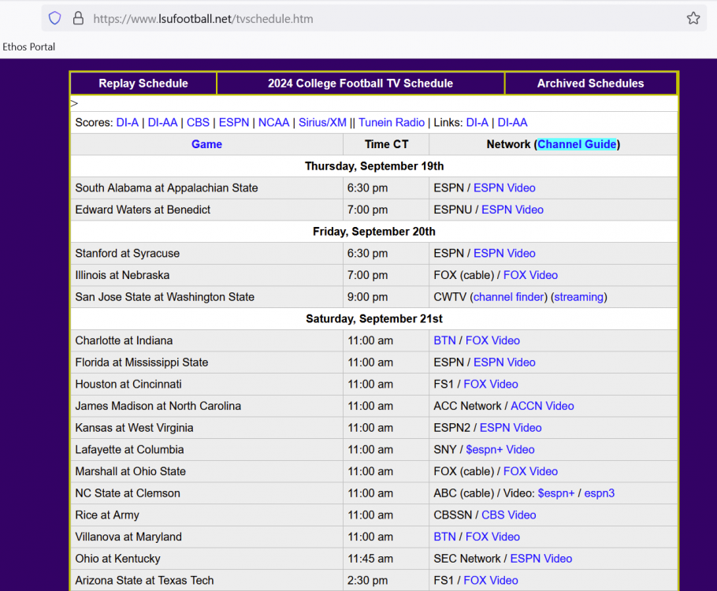717x591 pixels.
Task: Click the Tunein Radio link
Action: click(392, 122)
